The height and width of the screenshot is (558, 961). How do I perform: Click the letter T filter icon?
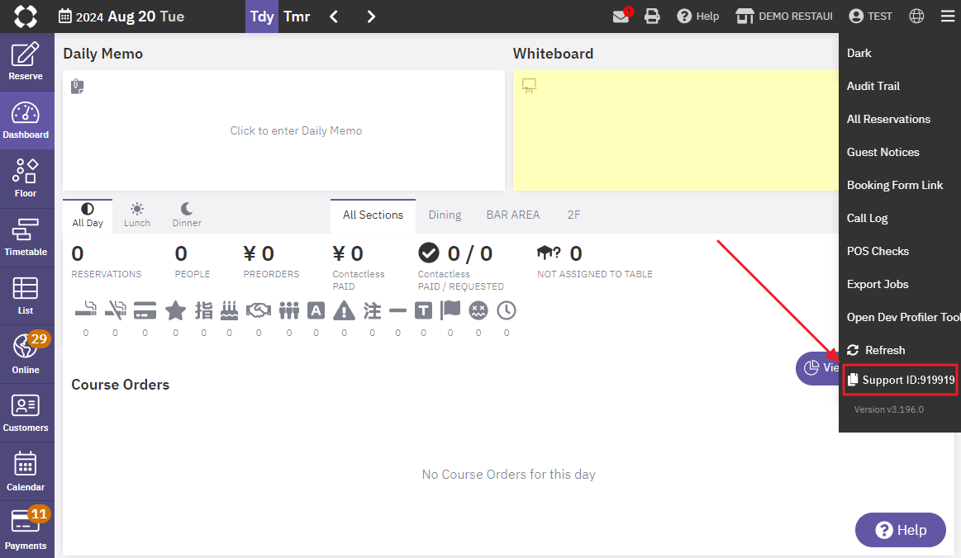[x=424, y=310]
